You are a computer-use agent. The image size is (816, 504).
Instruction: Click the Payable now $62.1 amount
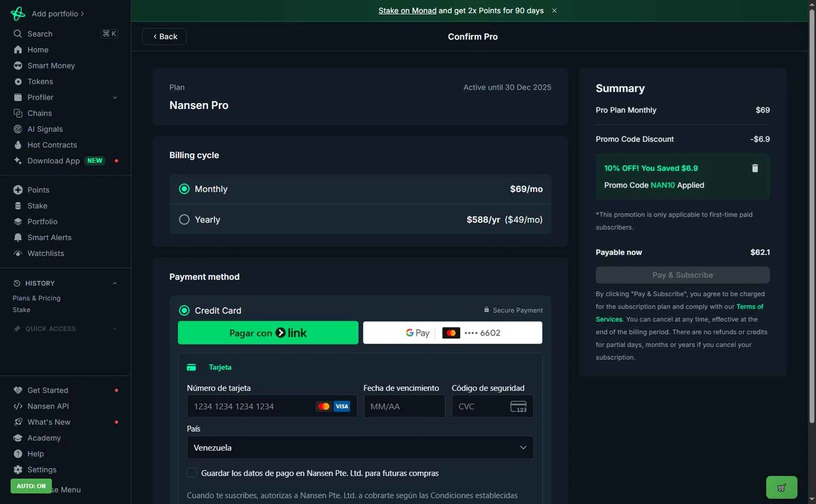tap(760, 252)
